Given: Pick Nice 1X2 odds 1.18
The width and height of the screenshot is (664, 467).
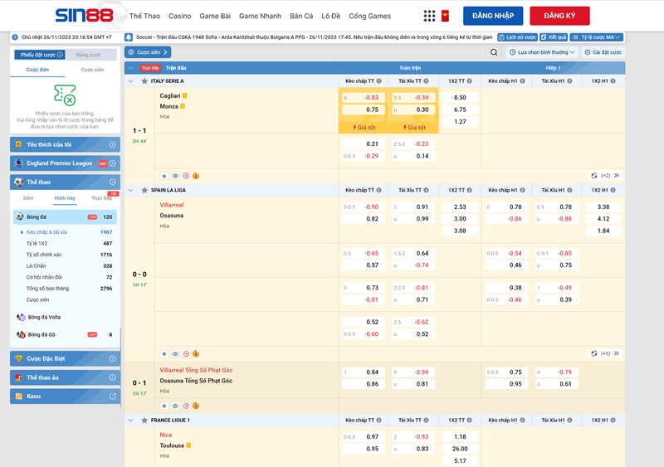Looking at the screenshot, I should click(x=460, y=436).
